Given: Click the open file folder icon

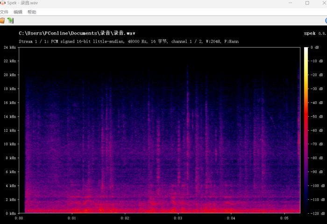Looking at the screenshot, I should point(2,21).
